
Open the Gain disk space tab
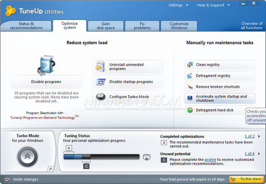(x=105, y=26)
